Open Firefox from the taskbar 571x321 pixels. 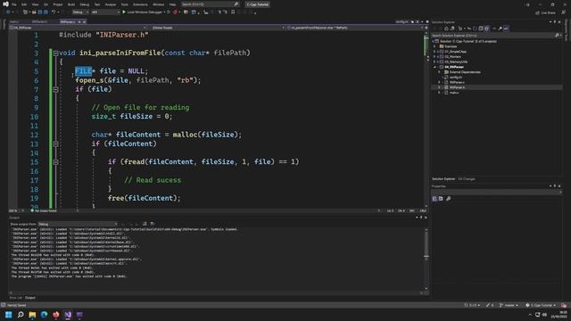55,315
